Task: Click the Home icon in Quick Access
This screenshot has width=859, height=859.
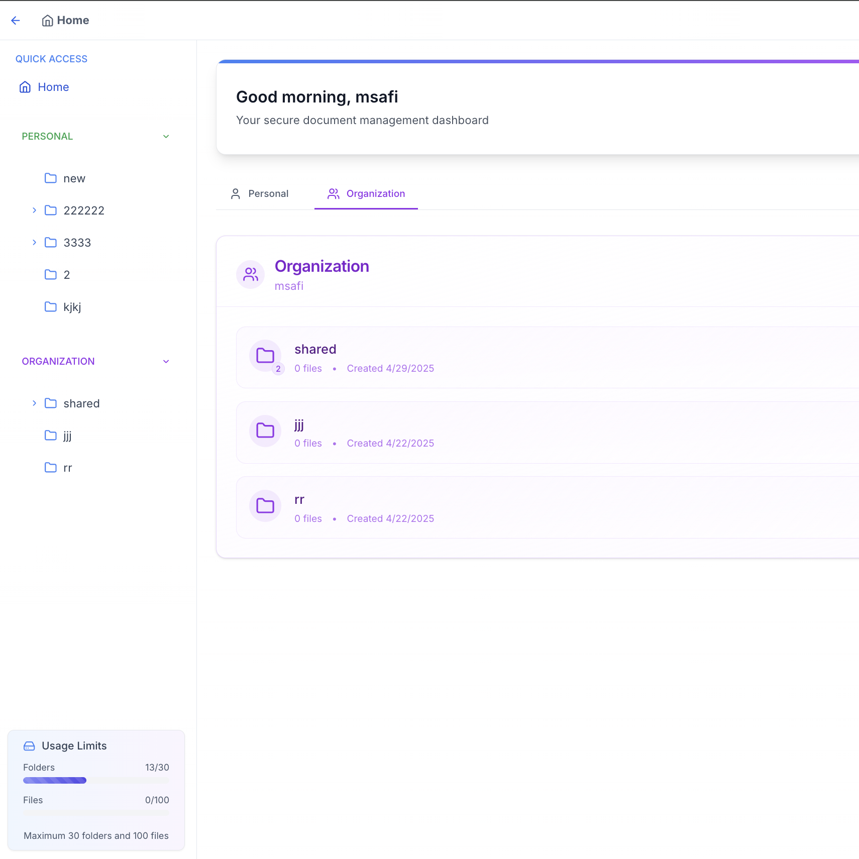Action: pyautogui.click(x=25, y=87)
